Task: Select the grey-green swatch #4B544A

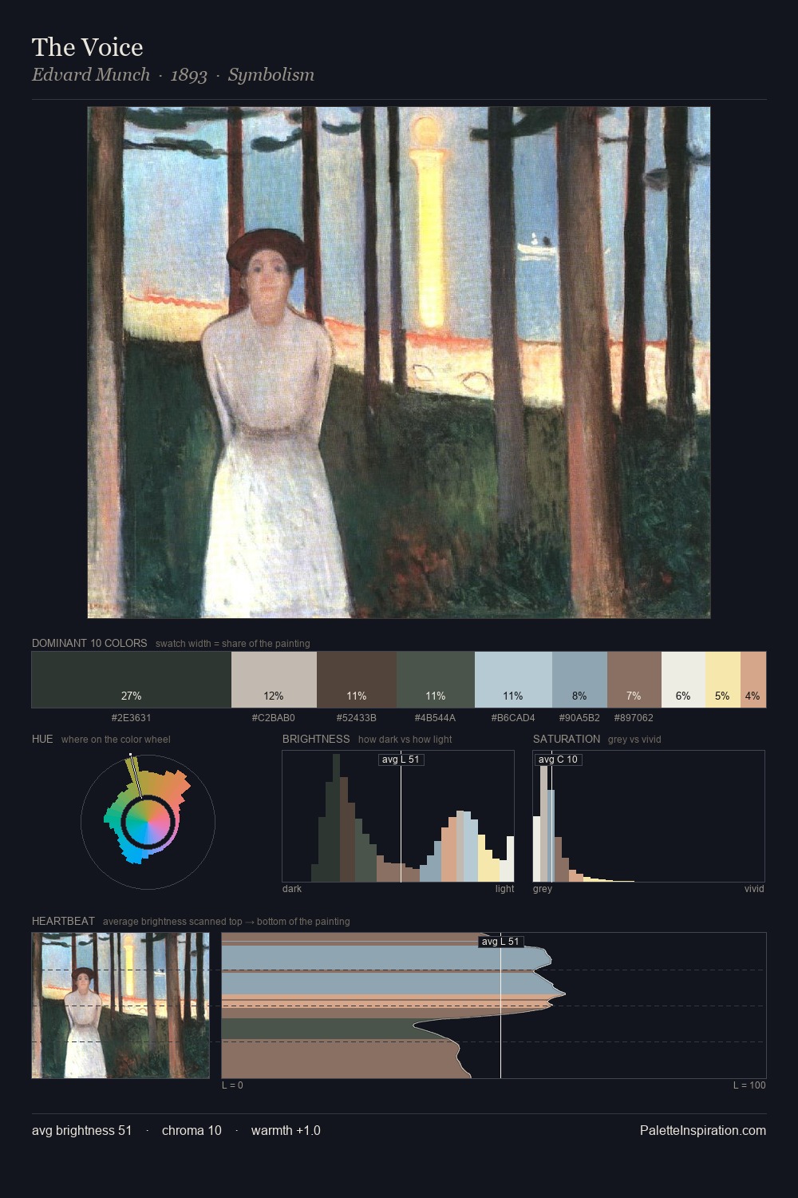Action: tap(436, 680)
